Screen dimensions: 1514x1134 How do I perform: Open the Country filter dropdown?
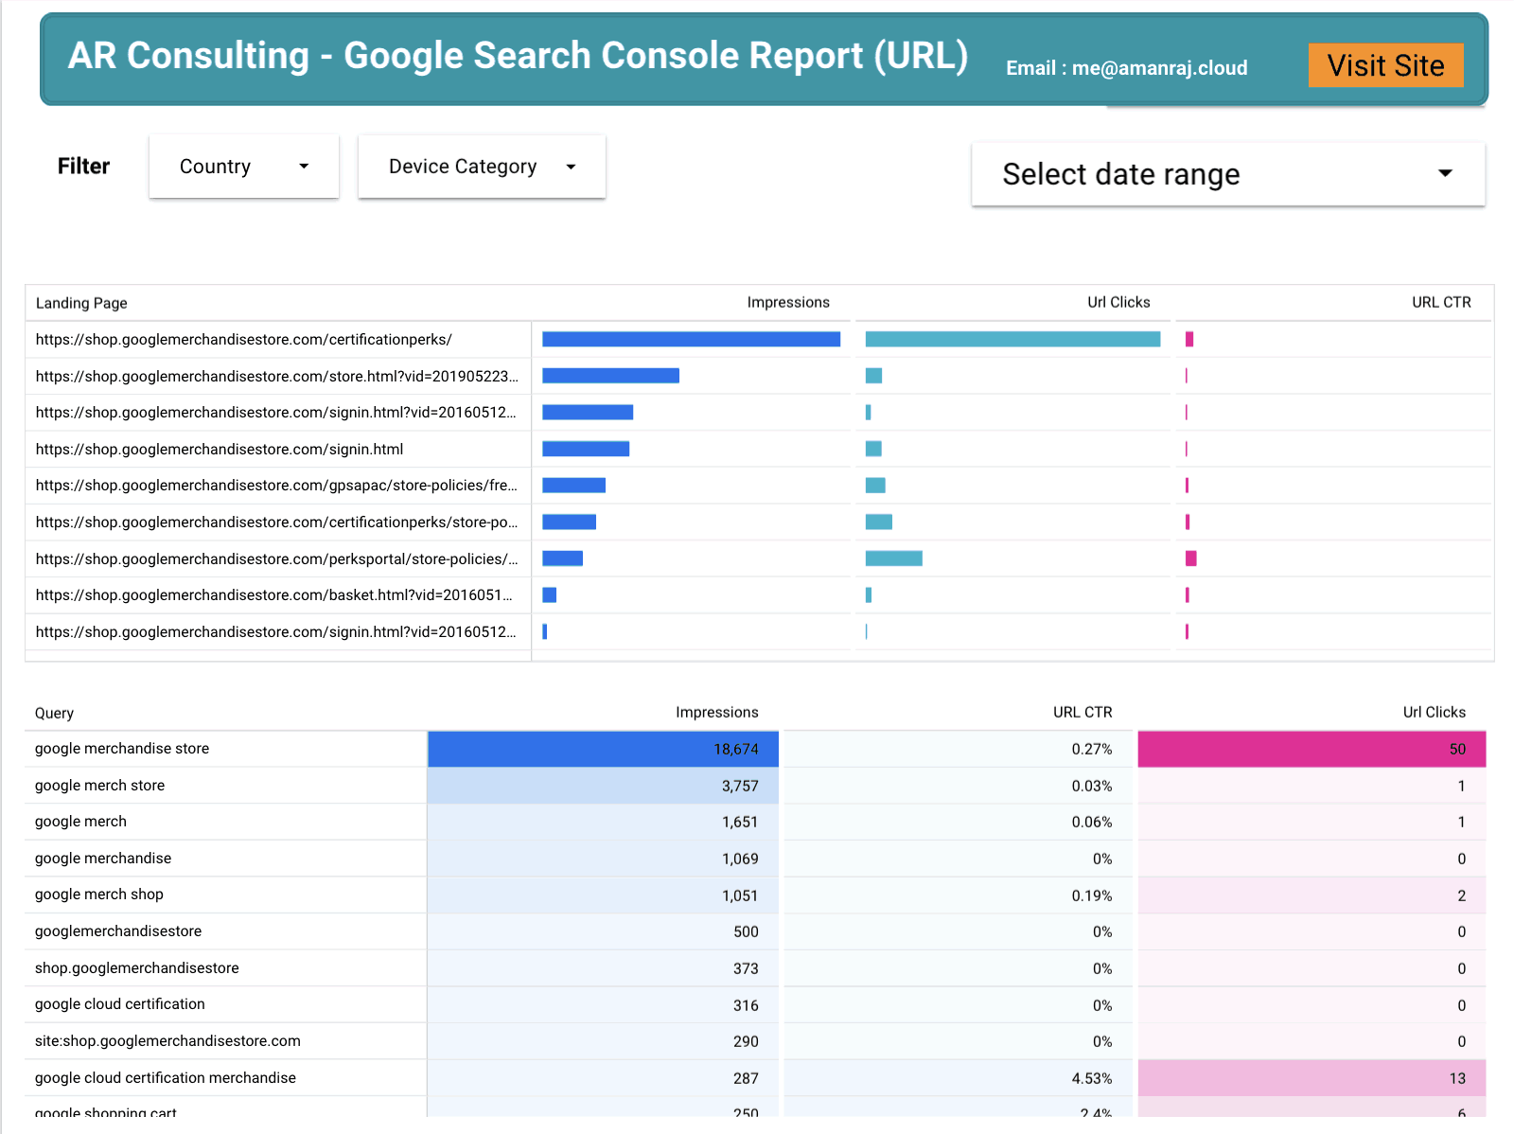[x=243, y=167]
